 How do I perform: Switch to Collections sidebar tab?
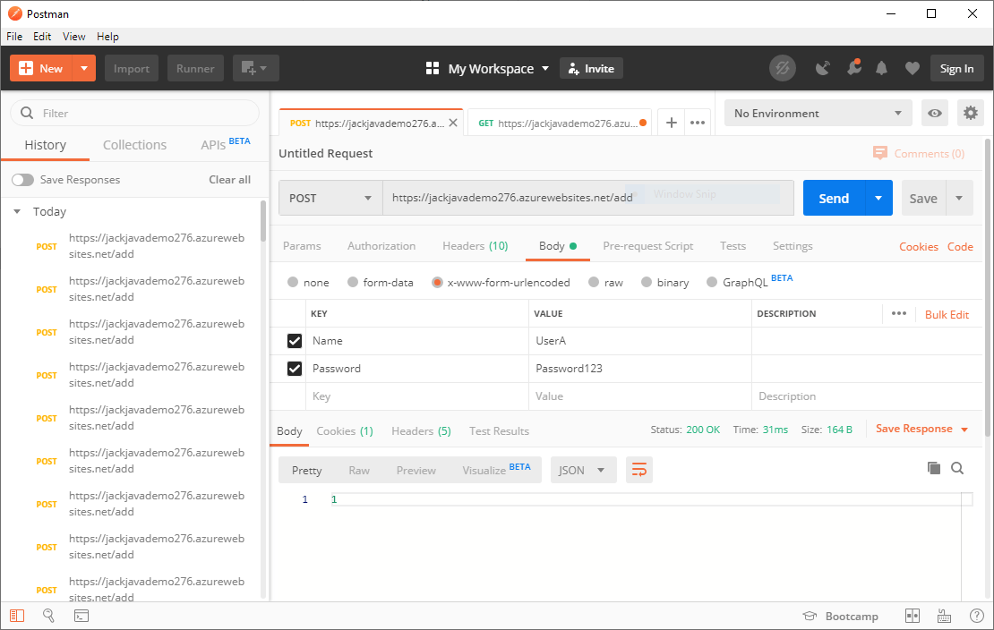[x=134, y=145]
